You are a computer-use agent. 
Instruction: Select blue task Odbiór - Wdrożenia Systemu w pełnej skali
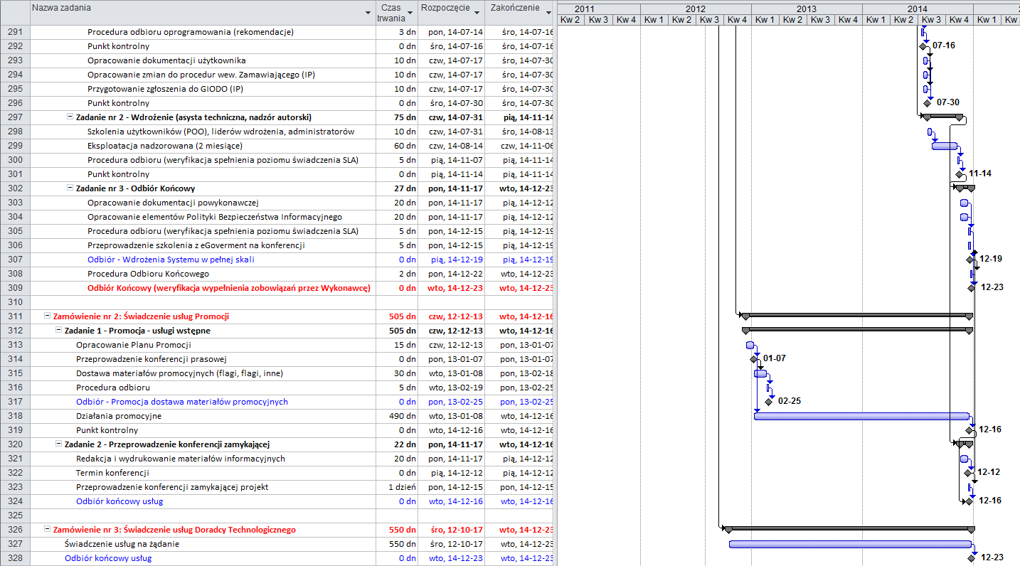(171, 260)
